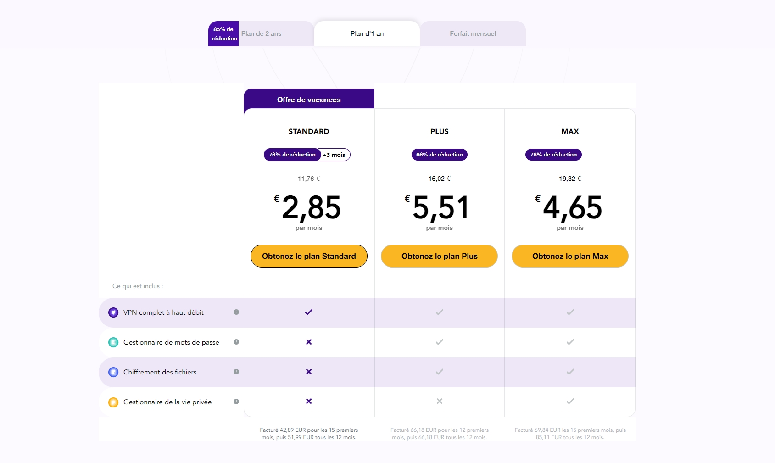Click Standard plan VPN checkmark

click(309, 312)
